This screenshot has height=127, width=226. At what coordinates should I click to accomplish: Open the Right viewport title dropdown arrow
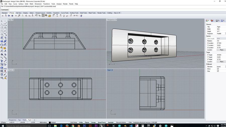[x=112, y=70]
